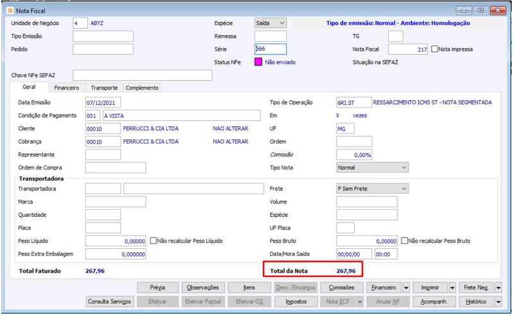Expand the Tipo Nota Normal dropdown
The image size is (513, 315).
pyautogui.click(x=373, y=167)
